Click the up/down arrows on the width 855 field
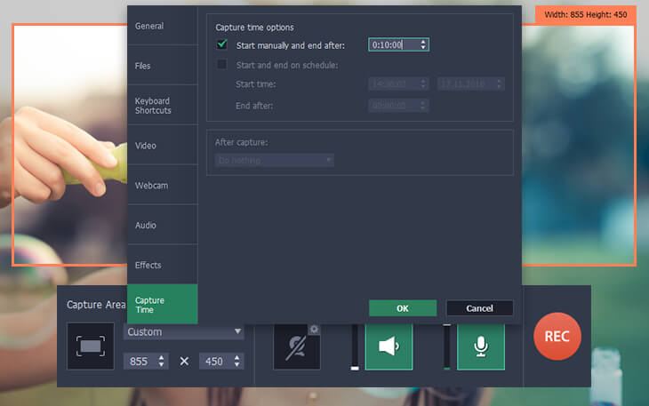649x406 pixels. point(161,361)
